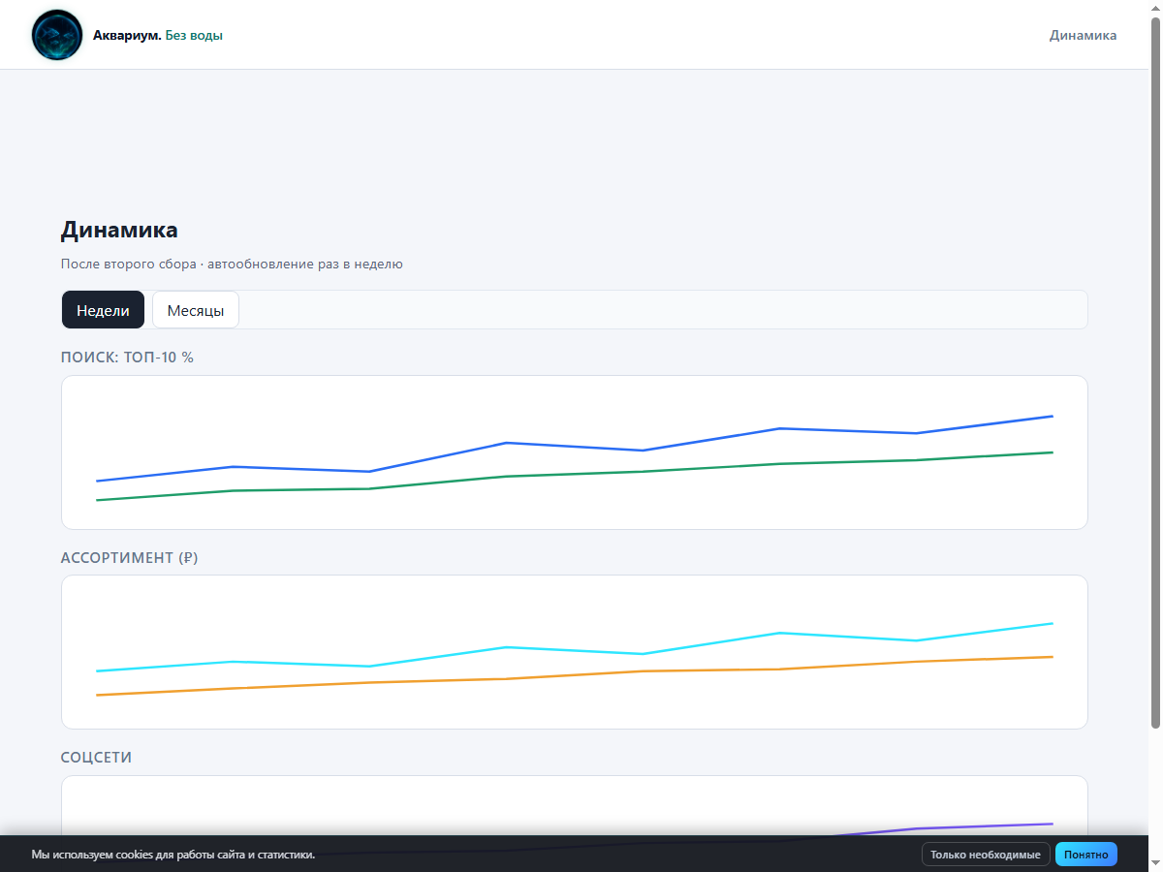Image resolution: width=1163 pixels, height=872 pixels.
Task: Open the aquarium logo icon
Action: click(57, 35)
